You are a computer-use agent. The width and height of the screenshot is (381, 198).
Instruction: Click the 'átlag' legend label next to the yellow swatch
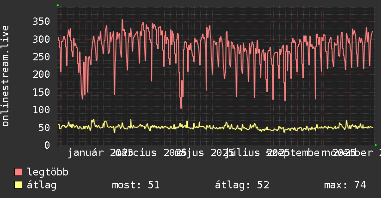pyautogui.click(x=42, y=185)
